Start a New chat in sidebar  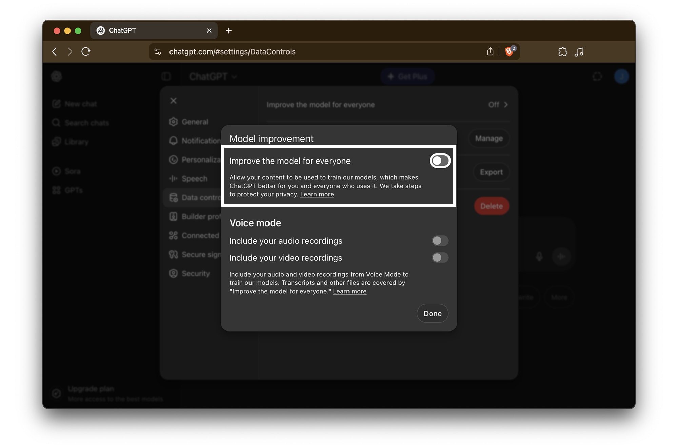click(75, 104)
